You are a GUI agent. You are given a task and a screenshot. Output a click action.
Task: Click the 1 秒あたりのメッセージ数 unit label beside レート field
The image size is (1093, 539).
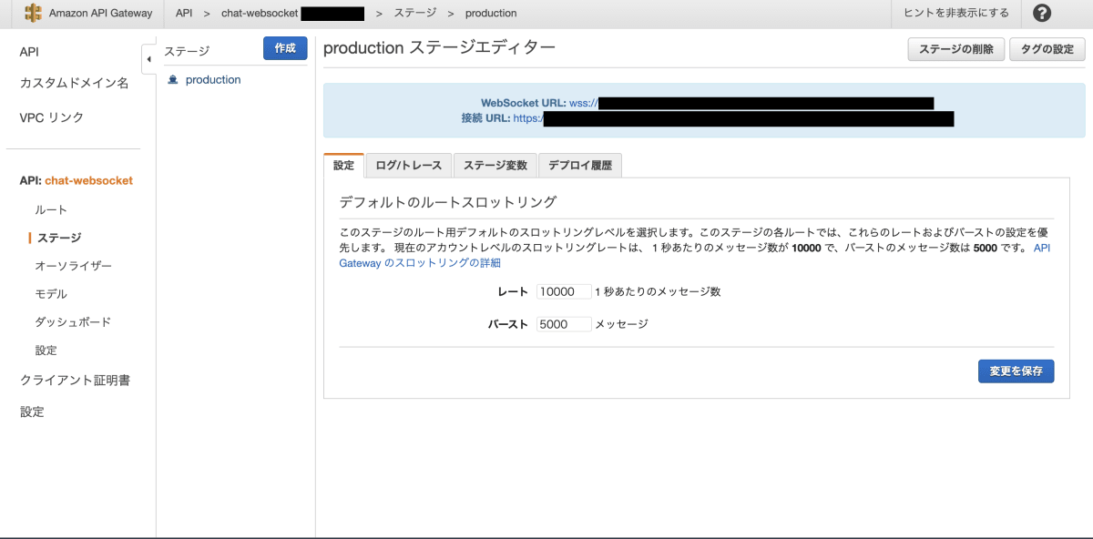(658, 291)
